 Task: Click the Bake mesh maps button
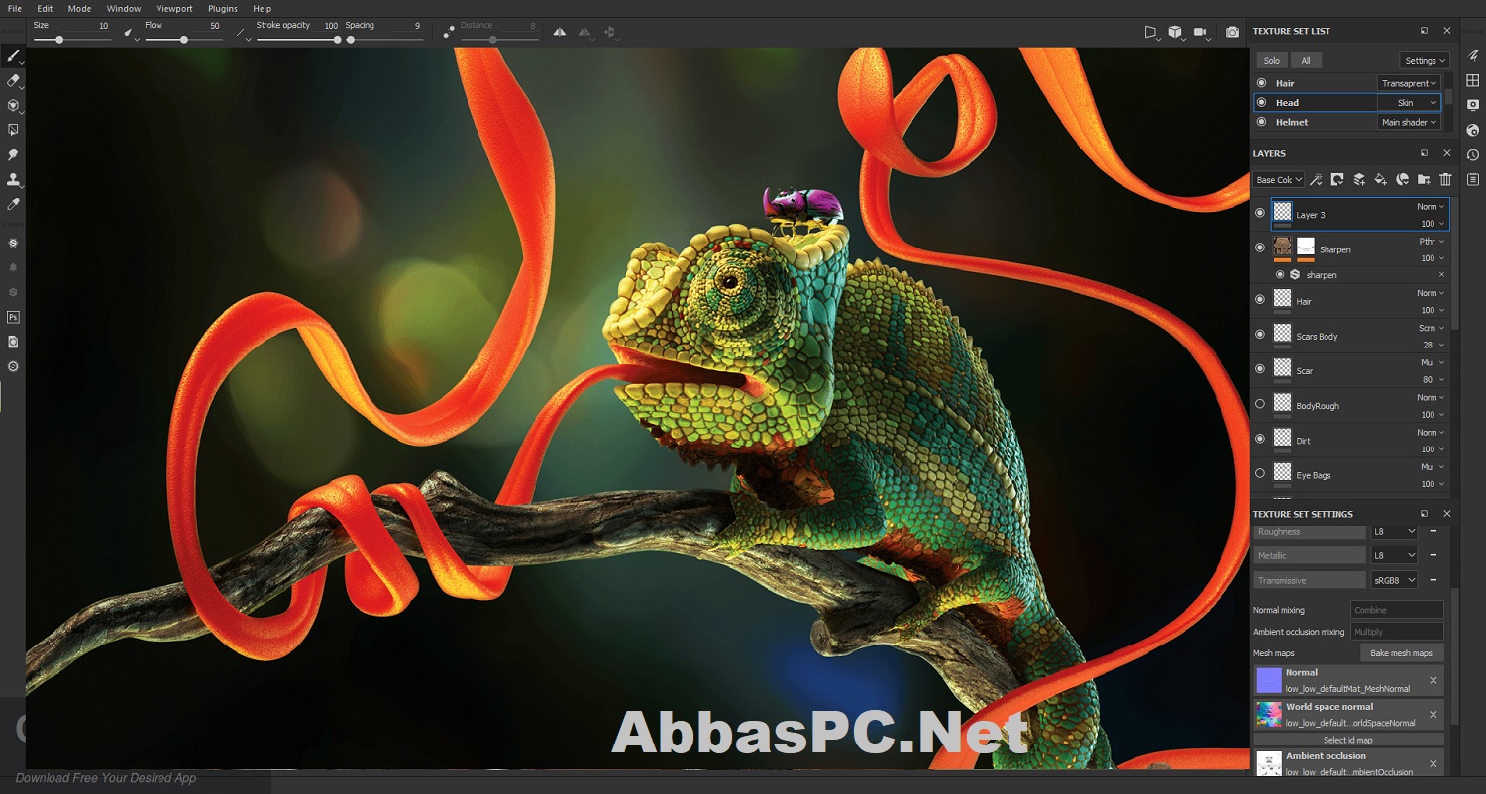pyautogui.click(x=1402, y=653)
